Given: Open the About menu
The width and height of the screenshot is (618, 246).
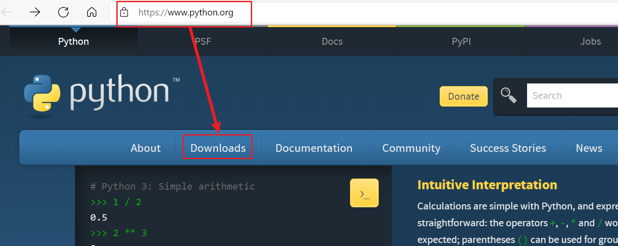Looking at the screenshot, I should point(146,148).
